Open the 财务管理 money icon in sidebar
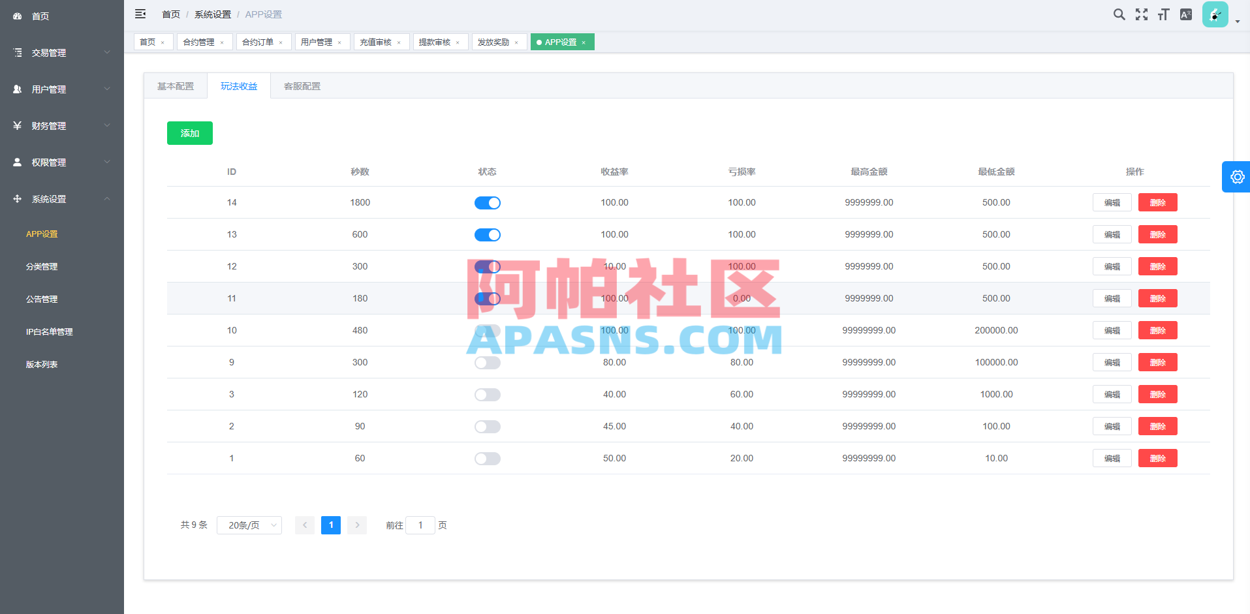The height and width of the screenshot is (614, 1250). click(x=17, y=125)
